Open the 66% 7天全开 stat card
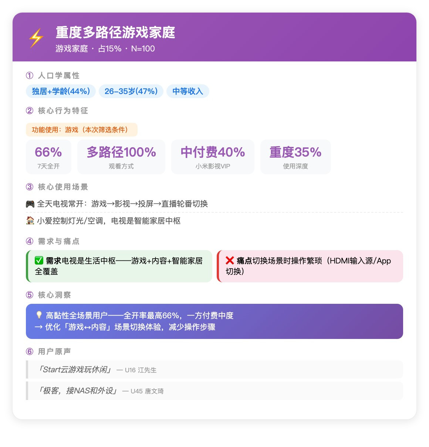429x447 pixels. tap(48, 157)
